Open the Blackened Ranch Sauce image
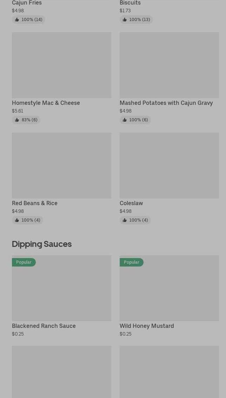The height and width of the screenshot is (398, 226). (61, 291)
